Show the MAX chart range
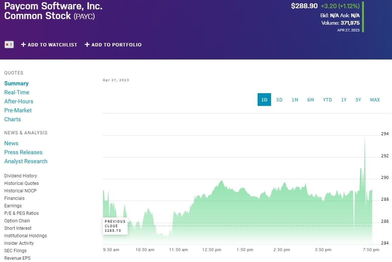The width and height of the screenshot is (392, 262). tap(375, 100)
